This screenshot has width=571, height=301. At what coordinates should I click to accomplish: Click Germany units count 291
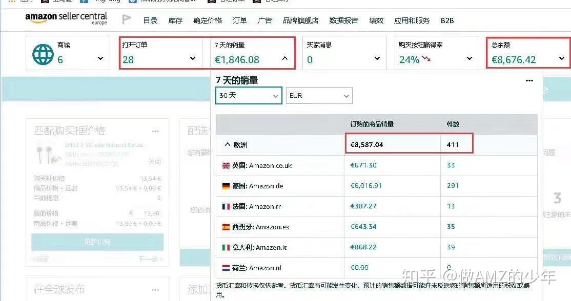(x=453, y=186)
